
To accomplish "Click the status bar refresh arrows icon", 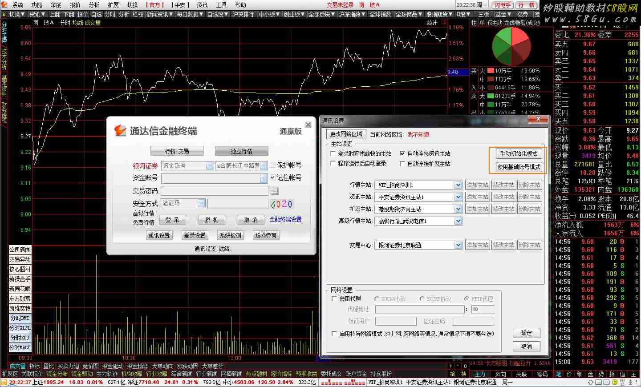I will pos(591,383).
